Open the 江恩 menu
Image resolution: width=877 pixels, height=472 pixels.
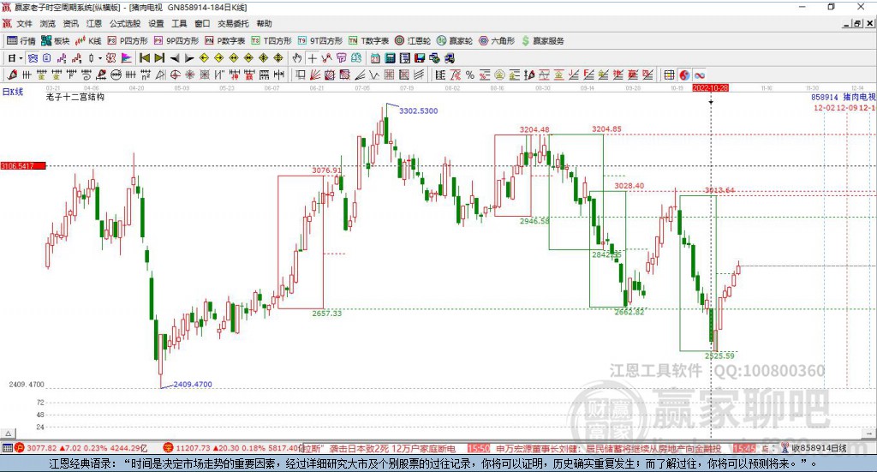[x=94, y=23]
